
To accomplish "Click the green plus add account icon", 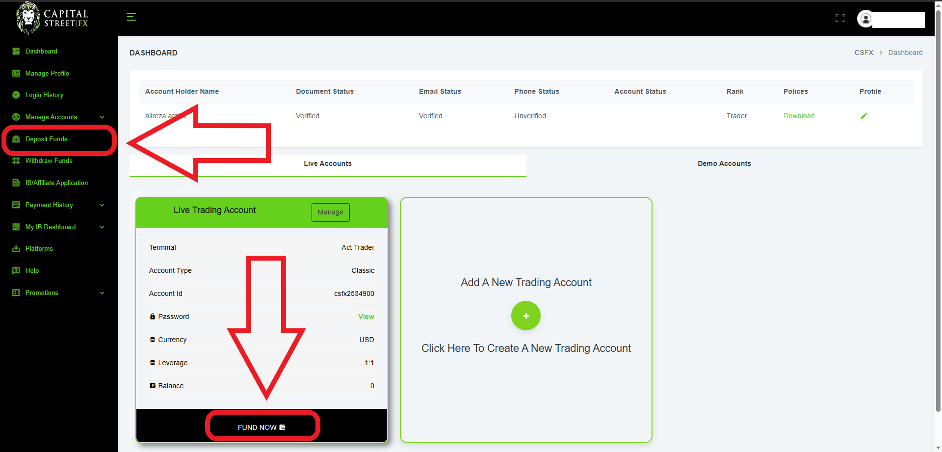I will tap(526, 316).
